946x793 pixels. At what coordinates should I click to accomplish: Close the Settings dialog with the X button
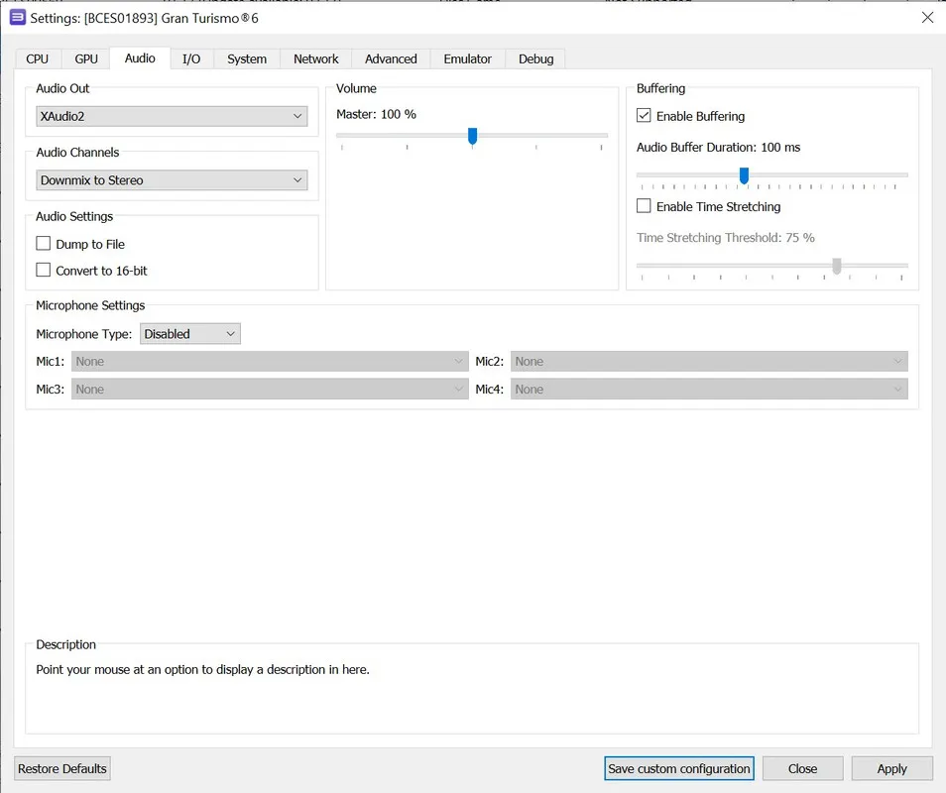[927, 18]
